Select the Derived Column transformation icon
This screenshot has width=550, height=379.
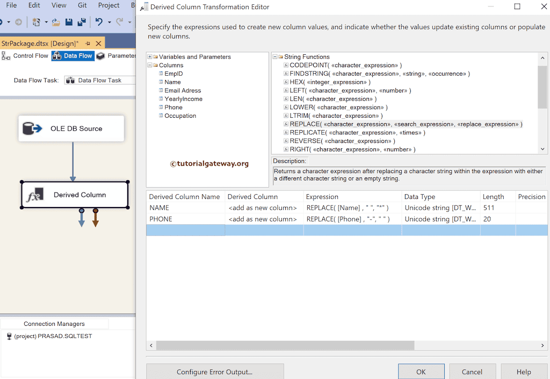[x=35, y=195]
